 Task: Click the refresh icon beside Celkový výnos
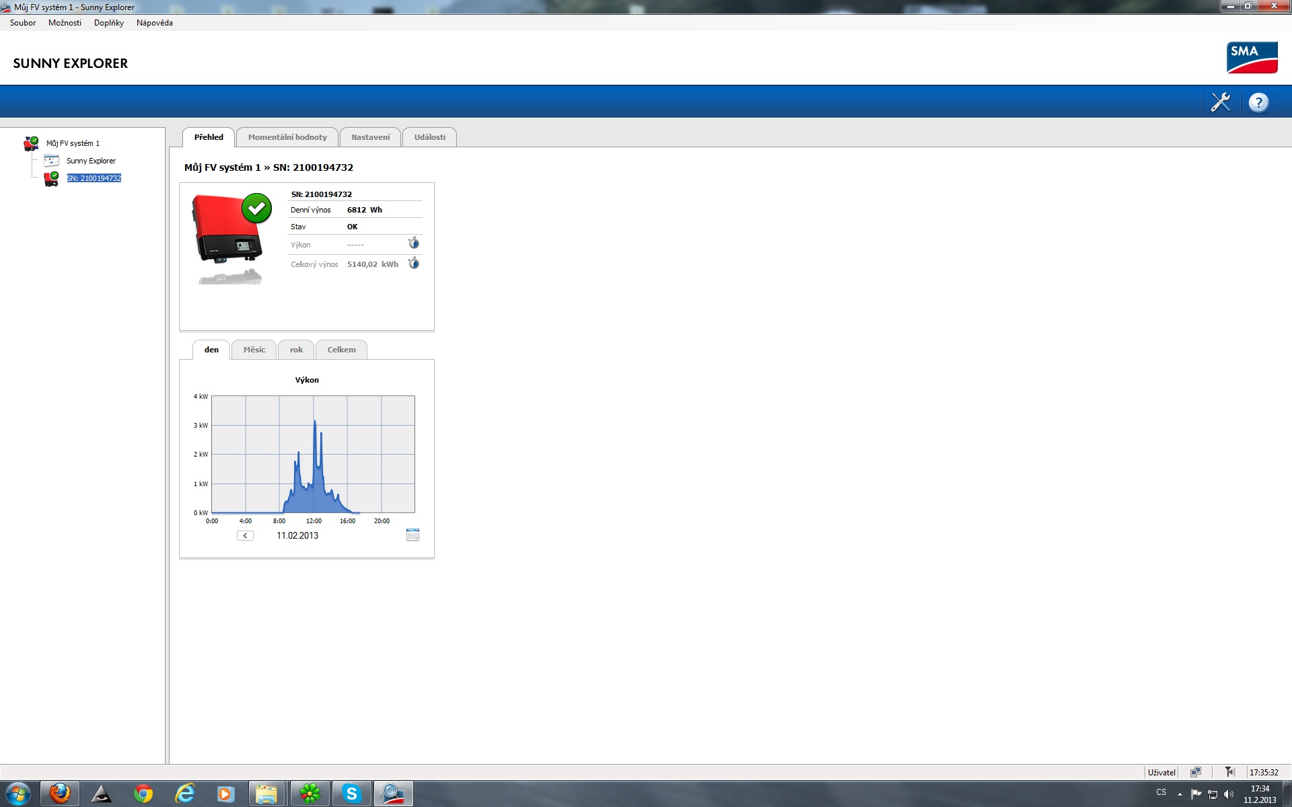tap(414, 264)
